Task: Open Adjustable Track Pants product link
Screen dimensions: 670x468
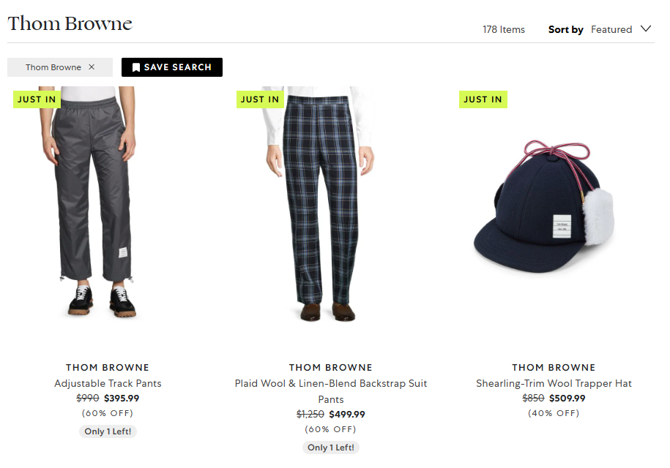Action: (108, 383)
